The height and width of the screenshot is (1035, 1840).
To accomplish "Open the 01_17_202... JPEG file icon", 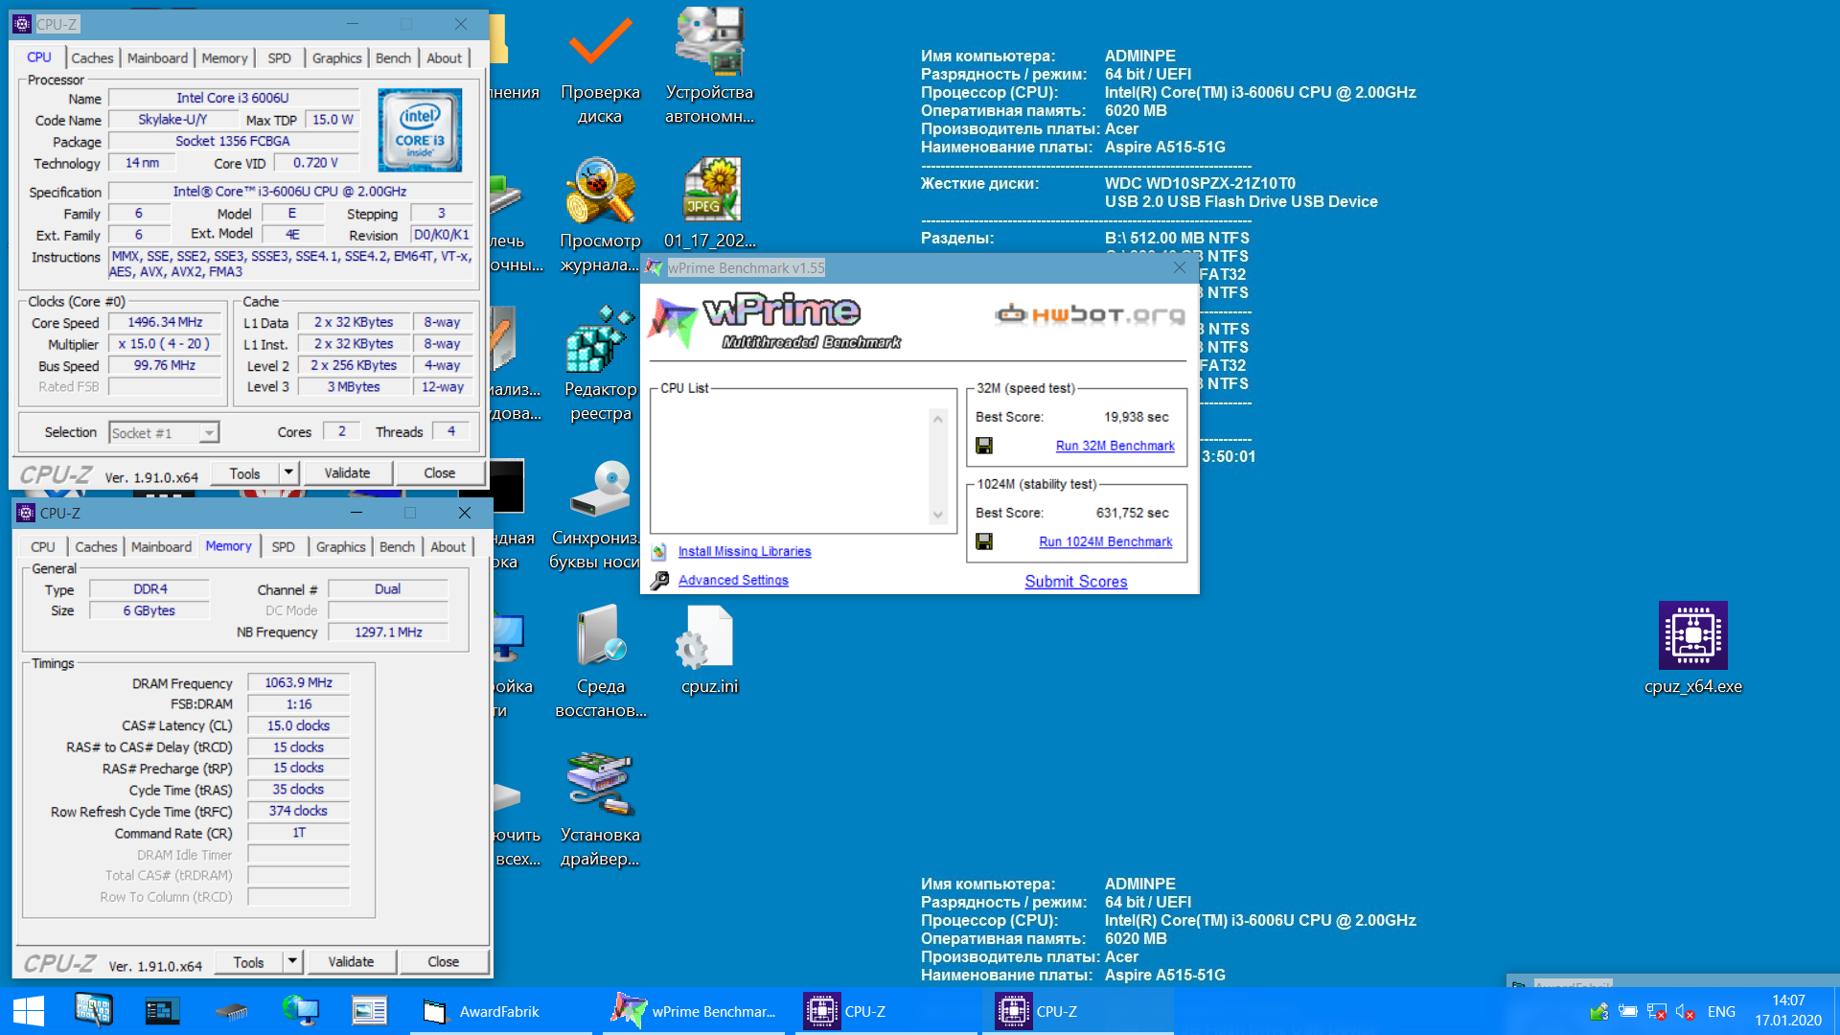I will (x=709, y=203).
